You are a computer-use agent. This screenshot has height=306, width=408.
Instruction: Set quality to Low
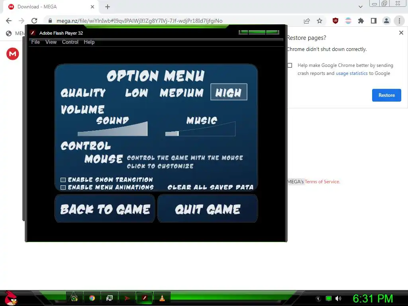pyautogui.click(x=137, y=92)
